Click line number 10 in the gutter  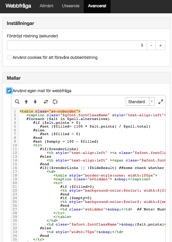15,145
